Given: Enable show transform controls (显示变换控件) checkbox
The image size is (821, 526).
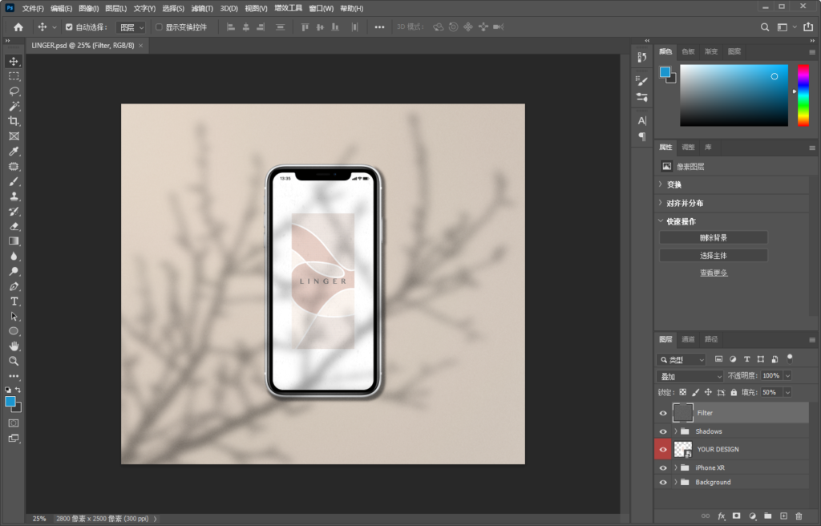Looking at the screenshot, I should (x=160, y=27).
